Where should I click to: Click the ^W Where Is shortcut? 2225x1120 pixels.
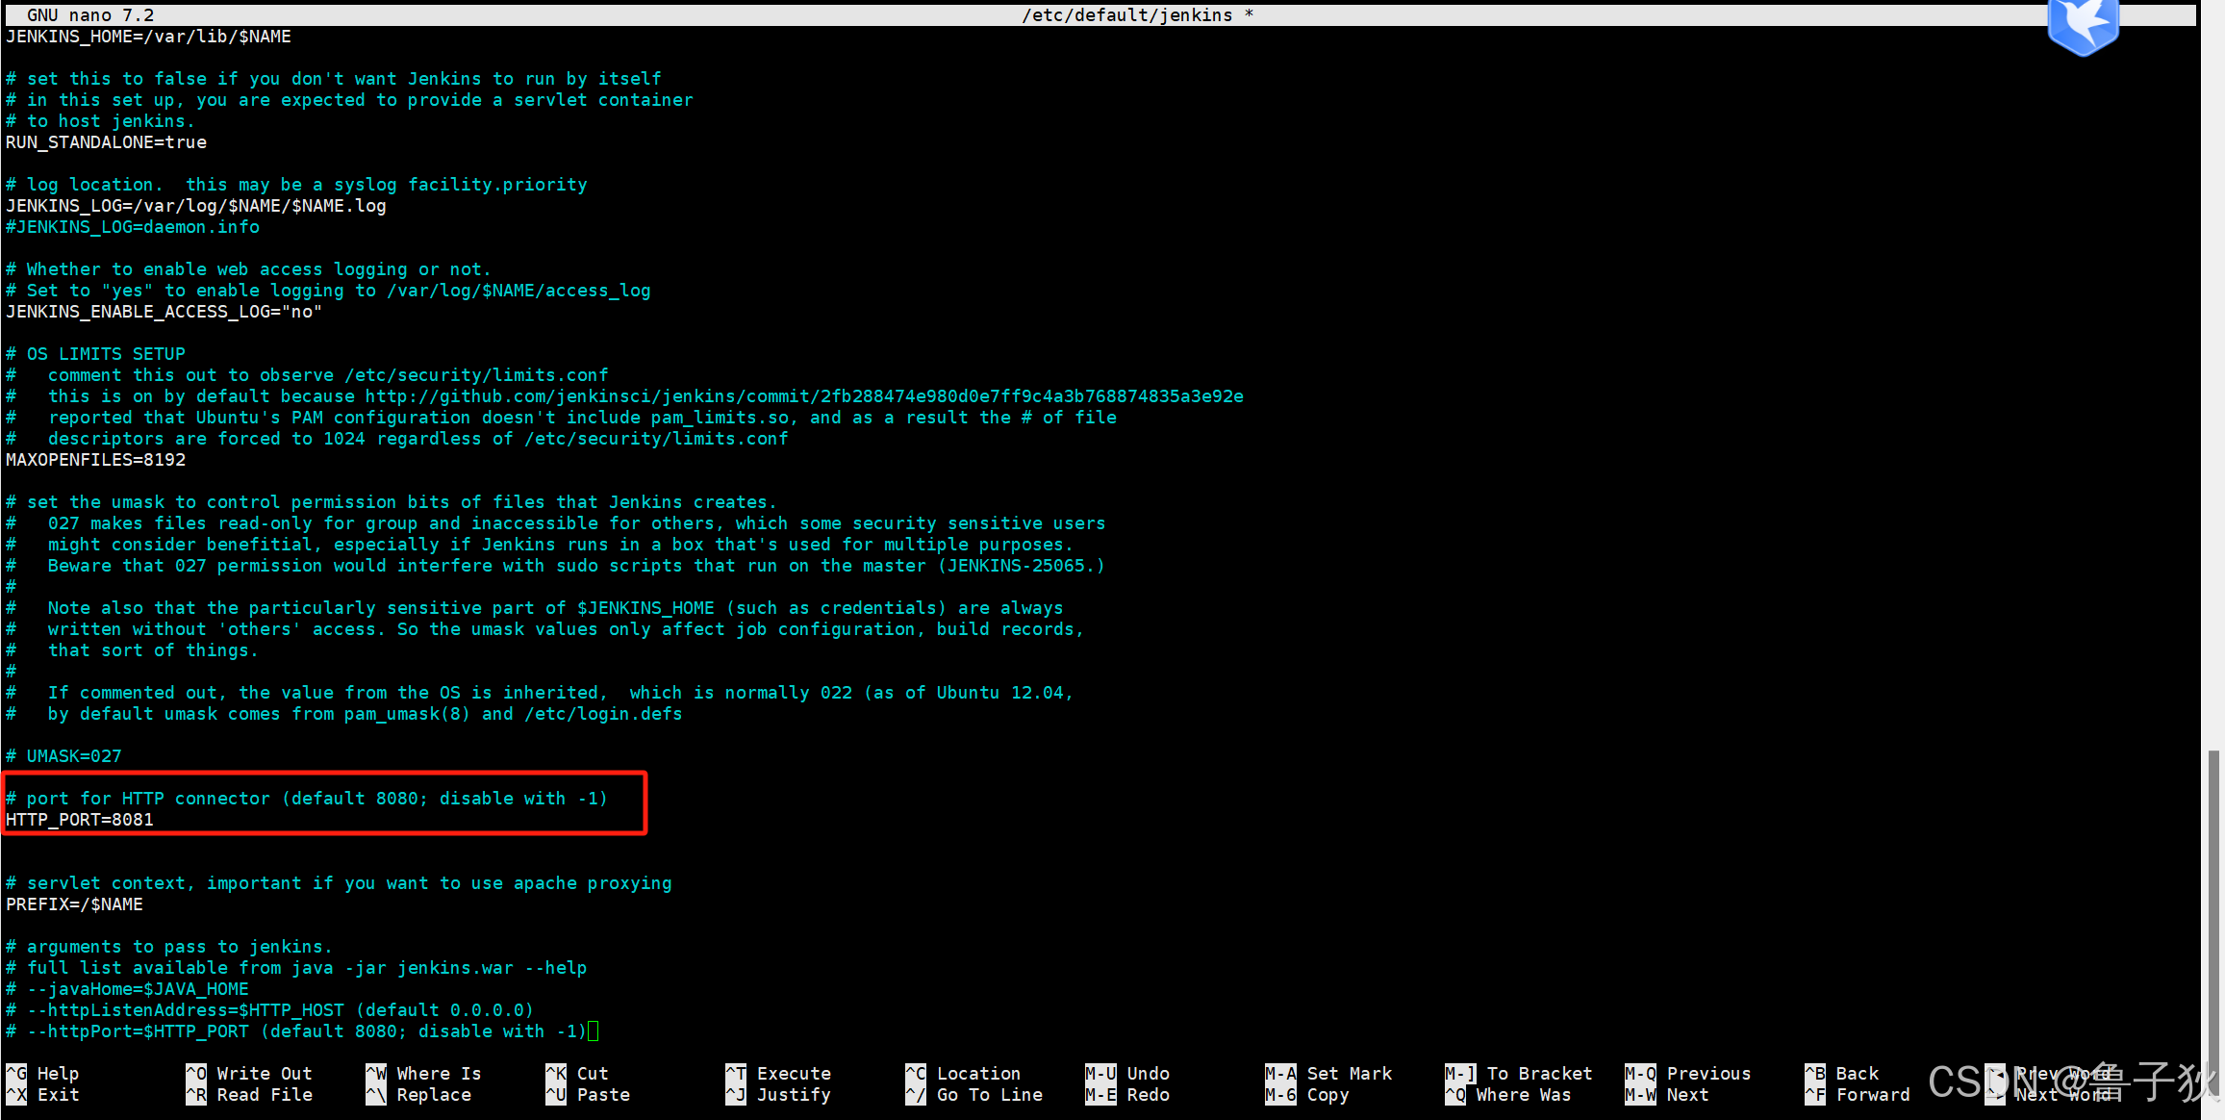click(423, 1073)
